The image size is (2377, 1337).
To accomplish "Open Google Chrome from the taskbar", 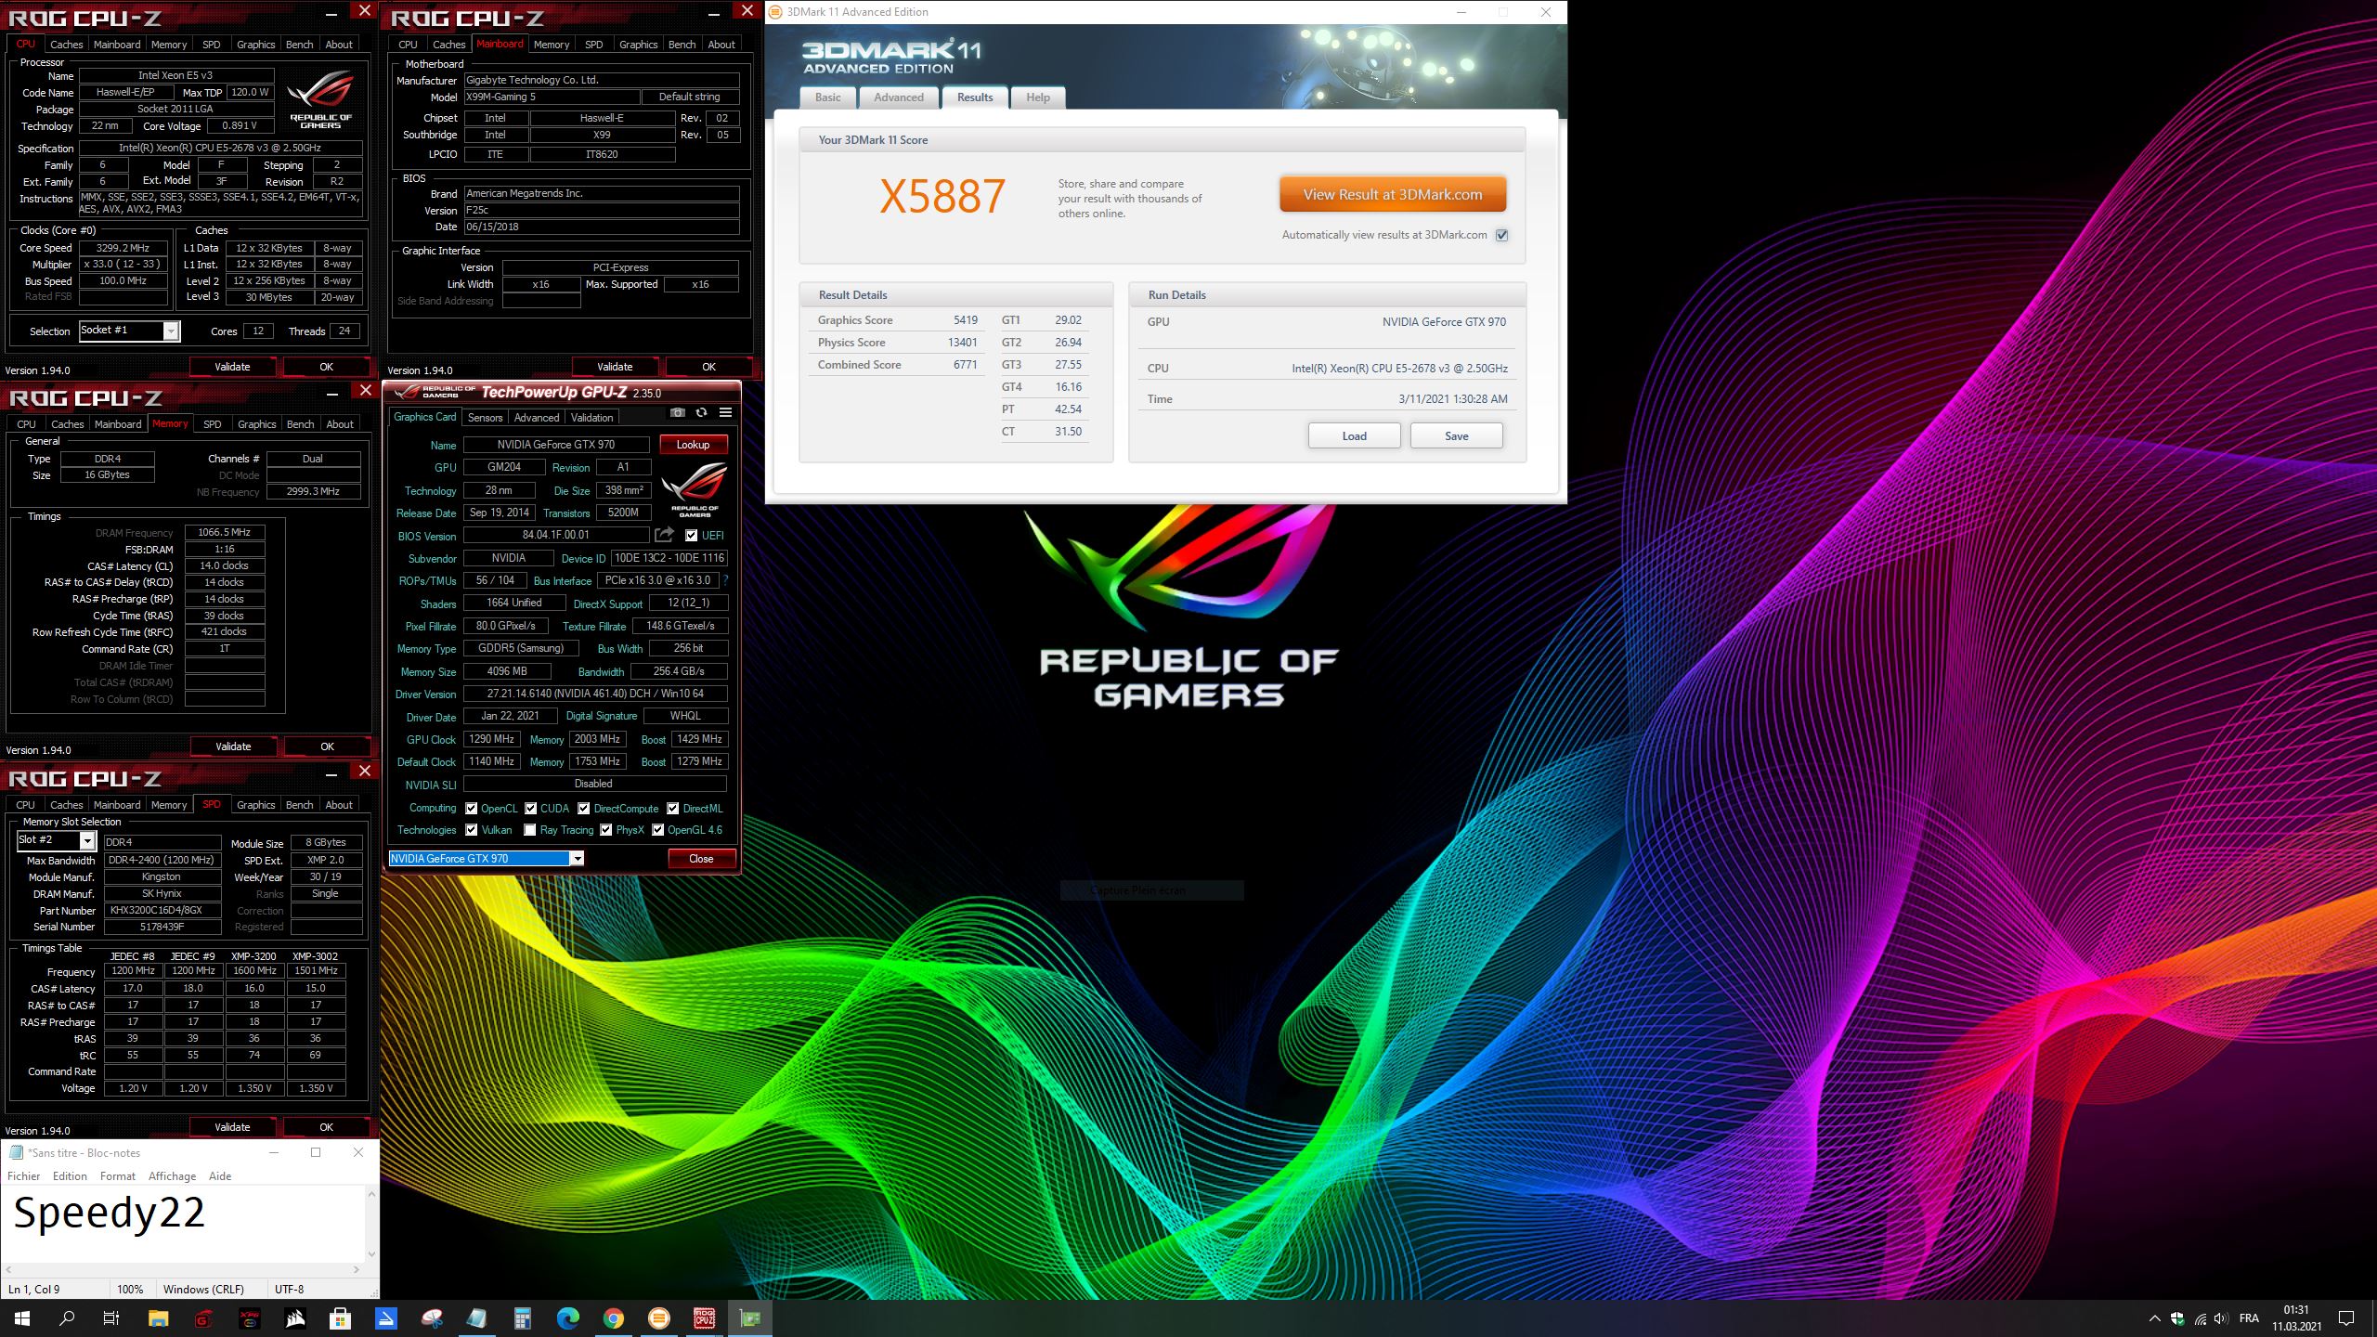I will (x=613, y=1318).
